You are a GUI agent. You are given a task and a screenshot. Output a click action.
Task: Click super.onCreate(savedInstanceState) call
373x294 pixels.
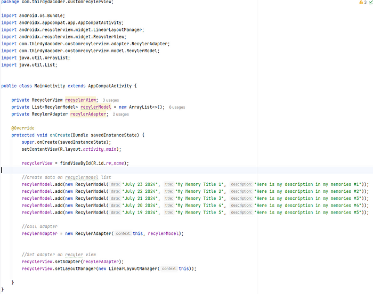point(66,142)
